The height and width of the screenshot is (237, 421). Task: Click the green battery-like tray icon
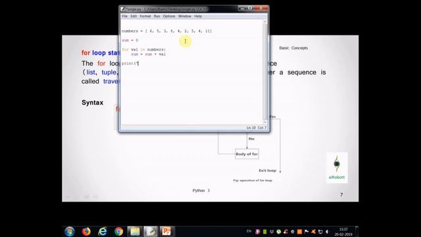(x=264, y=232)
